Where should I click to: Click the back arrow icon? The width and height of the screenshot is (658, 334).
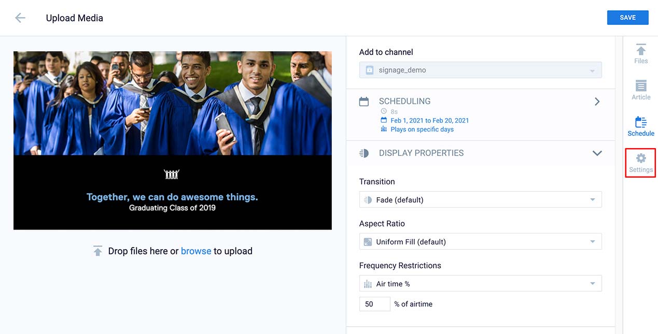(x=20, y=18)
